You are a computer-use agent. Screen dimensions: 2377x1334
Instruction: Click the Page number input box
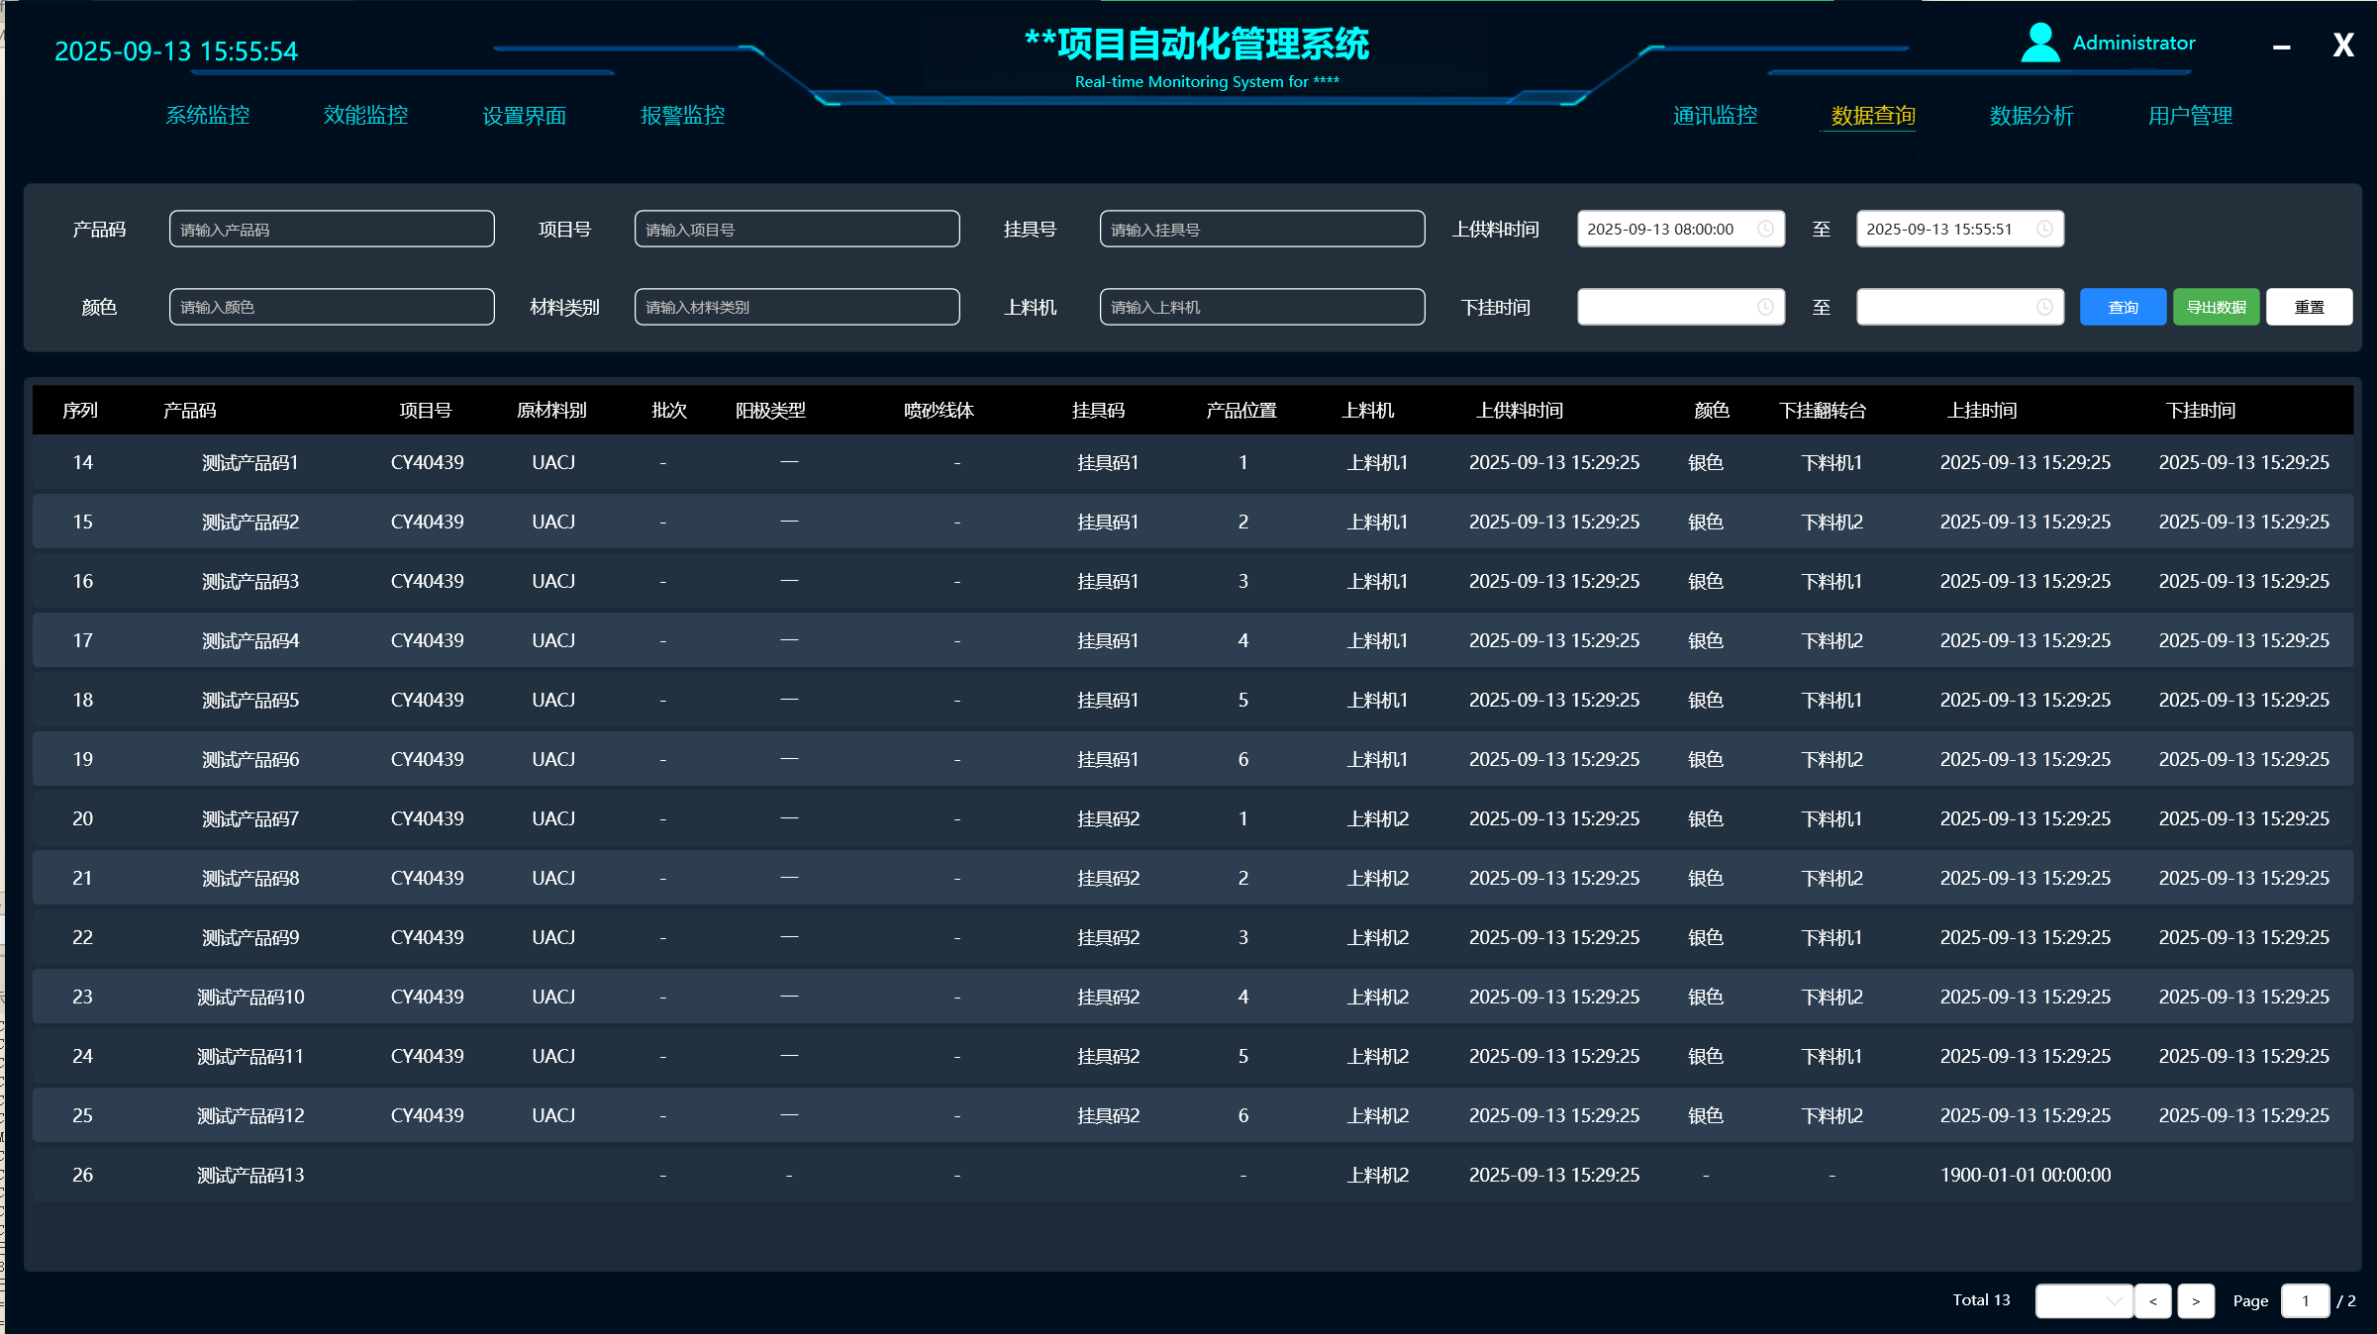(x=2305, y=1300)
